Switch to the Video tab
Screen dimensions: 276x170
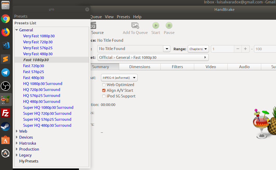click(x=211, y=67)
